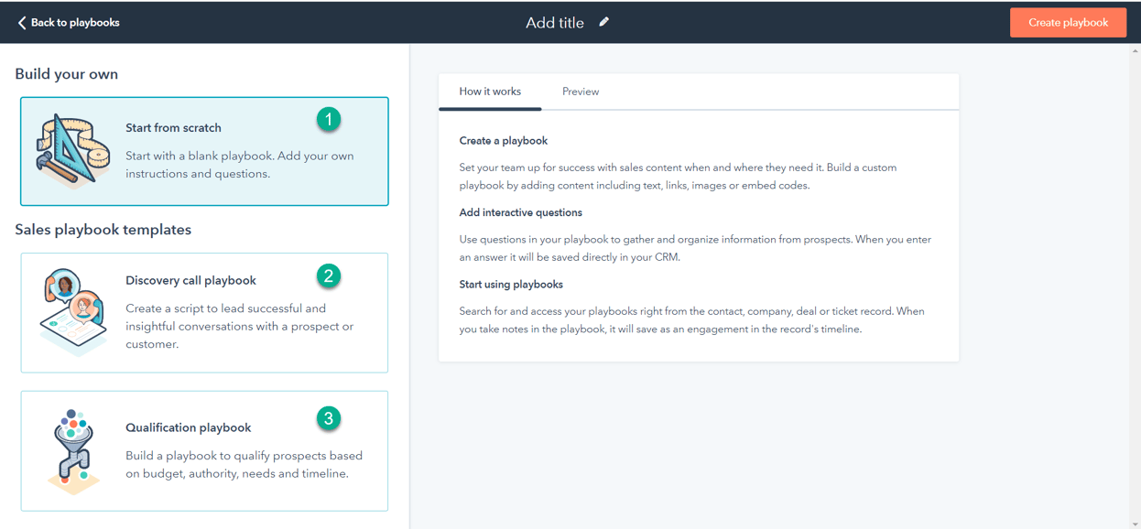1141x529 pixels.
Task: Go back to playbooks
Action: [75, 23]
